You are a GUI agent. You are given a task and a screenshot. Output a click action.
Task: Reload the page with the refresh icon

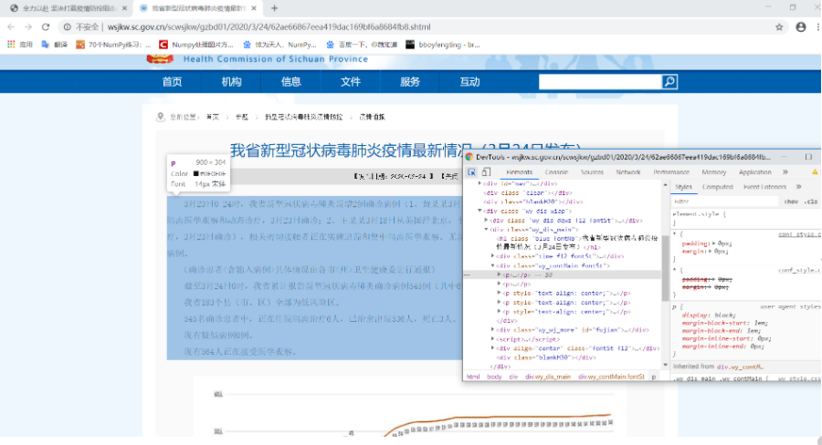(46, 26)
